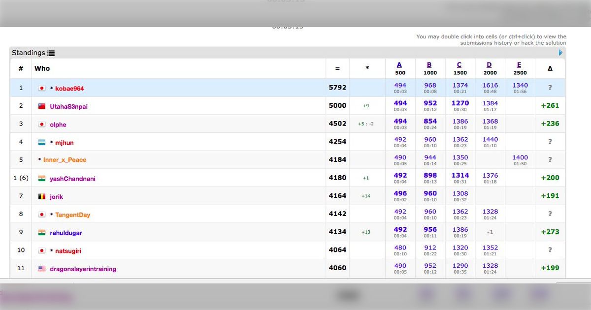Screen dimensions: 591x310
Task: Open problem B from the column header
Action: click(x=429, y=65)
